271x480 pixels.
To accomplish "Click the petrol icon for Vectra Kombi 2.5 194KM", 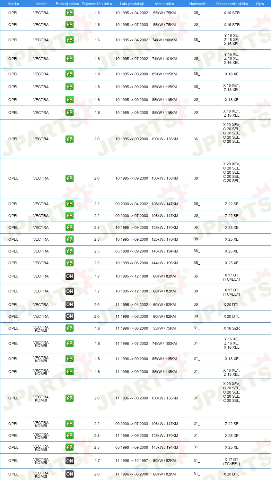I will tap(70, 447).
